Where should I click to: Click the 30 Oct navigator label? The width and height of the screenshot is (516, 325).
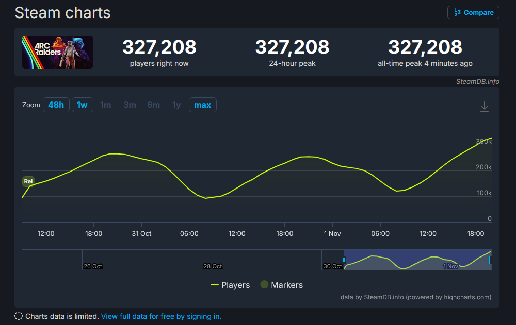coord(332,266)
